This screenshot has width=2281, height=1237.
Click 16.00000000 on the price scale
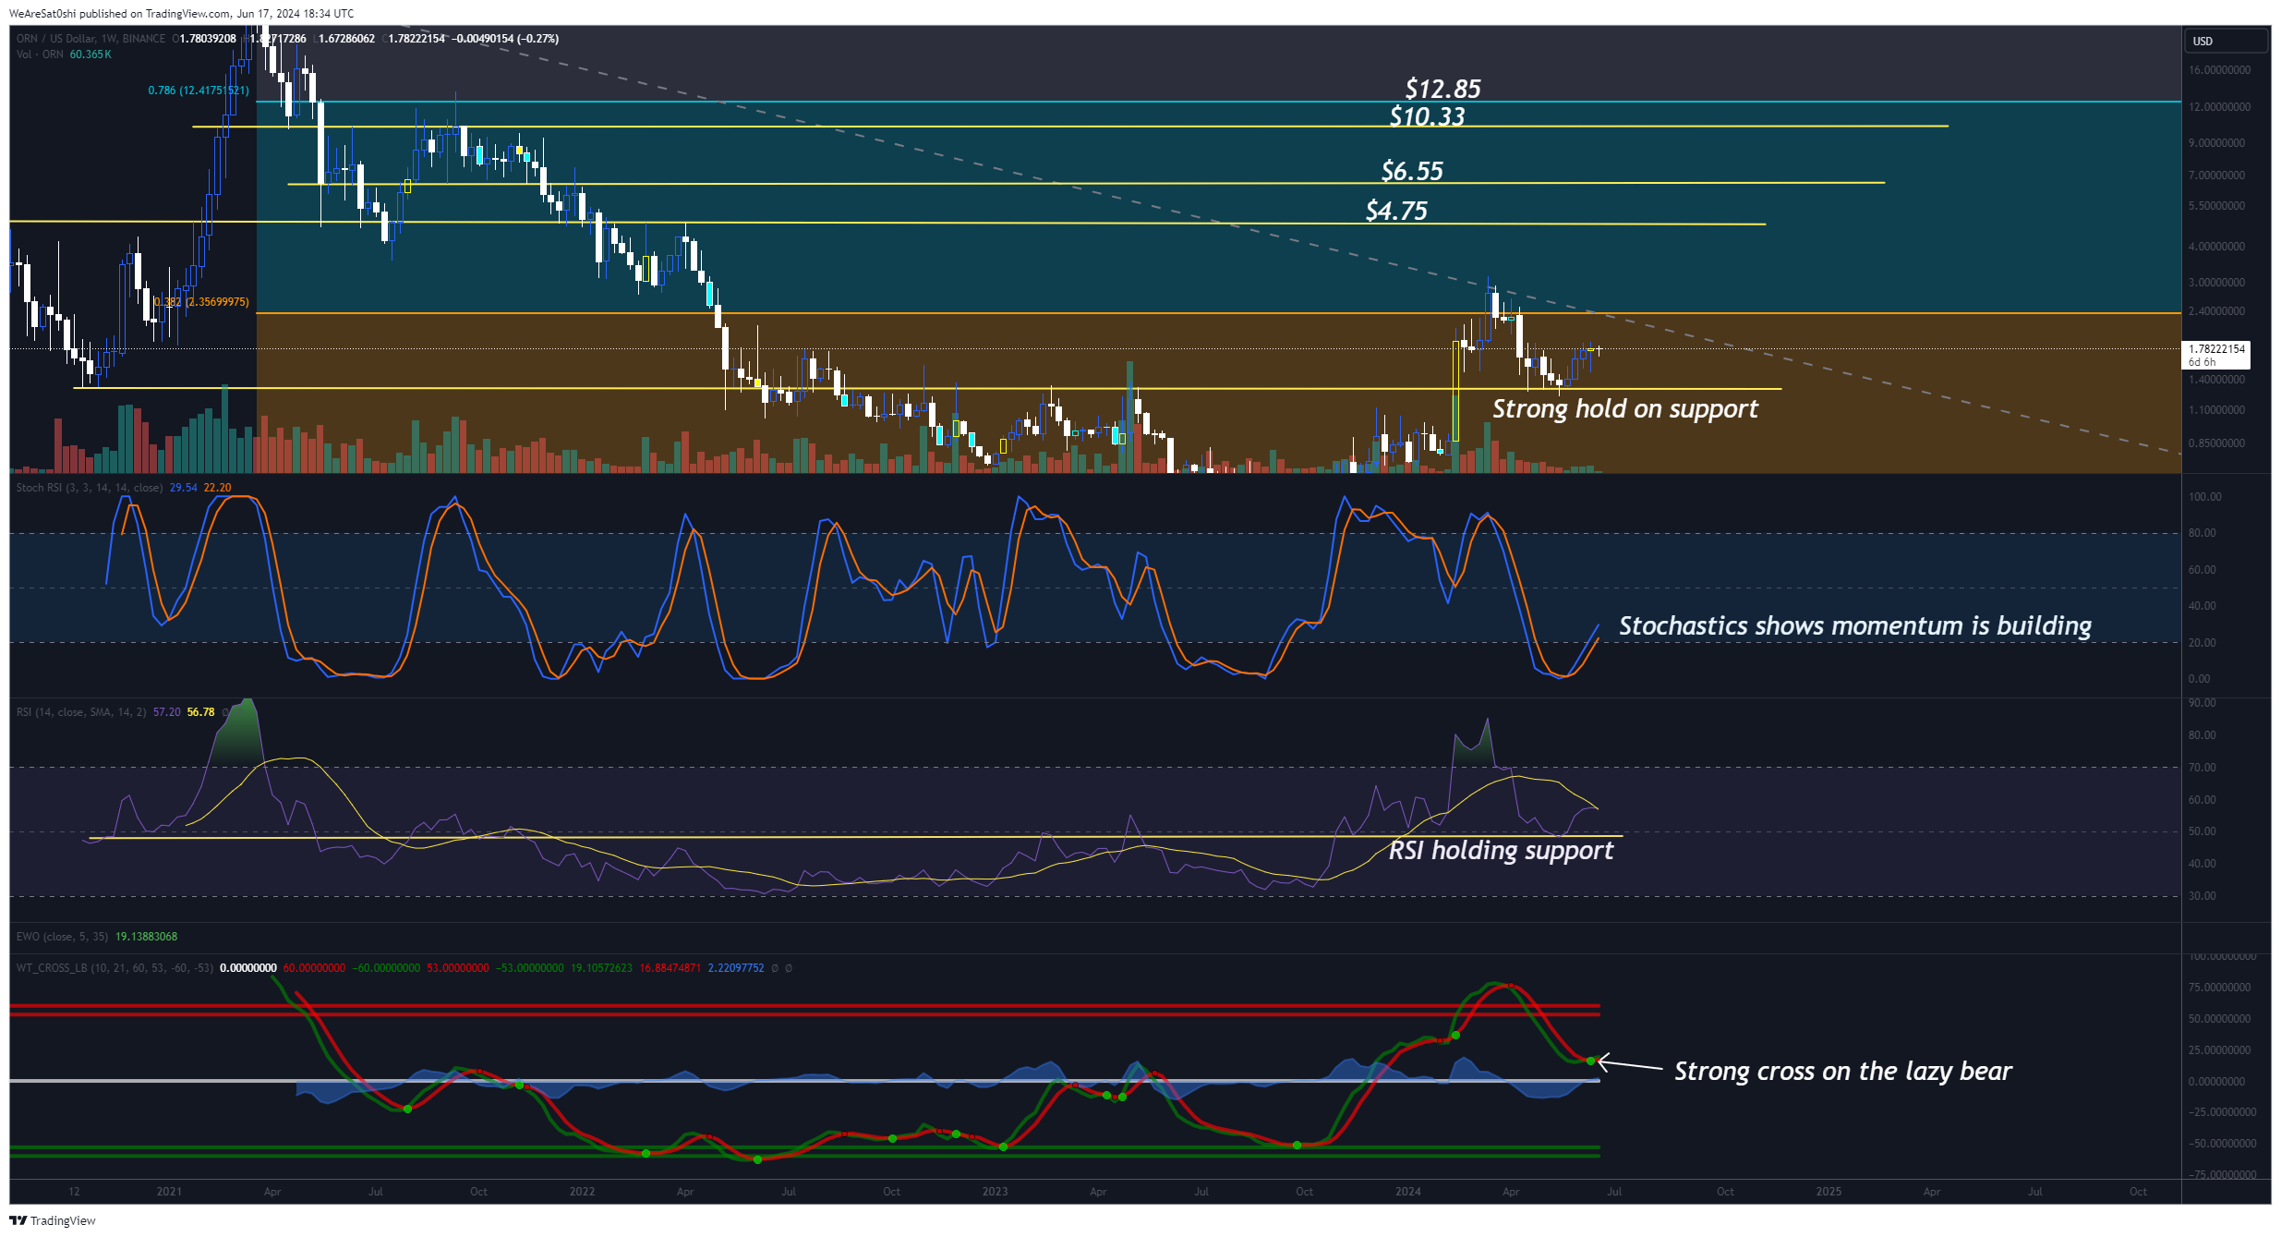(2219, 70)
